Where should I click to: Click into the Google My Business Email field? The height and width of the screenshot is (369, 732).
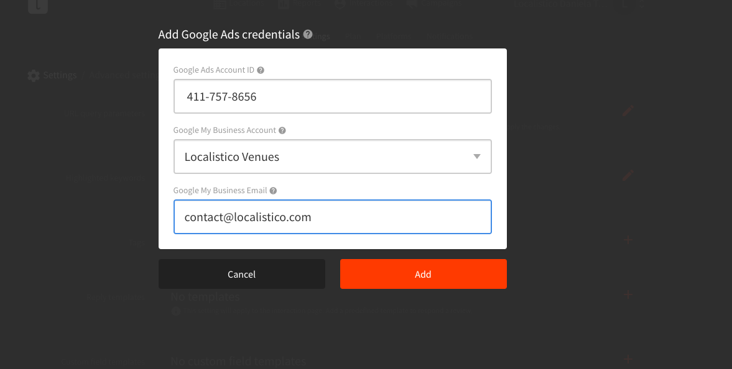coord(332,217)
